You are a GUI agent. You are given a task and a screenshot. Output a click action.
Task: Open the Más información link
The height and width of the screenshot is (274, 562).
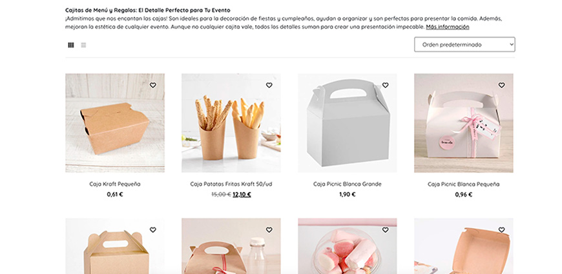pyautogui.click(x=447, y=27)
